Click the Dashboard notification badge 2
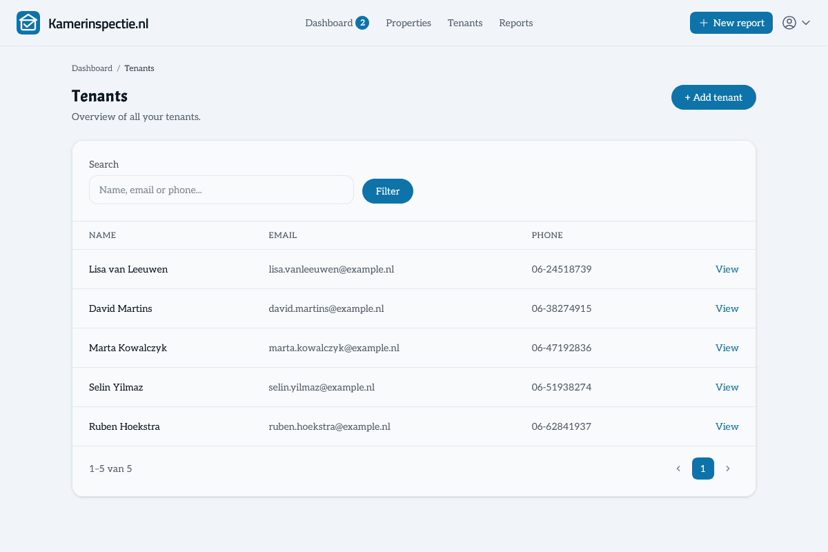Image resolution: width=828 pixels, height=552 pixels. (362, 23)
